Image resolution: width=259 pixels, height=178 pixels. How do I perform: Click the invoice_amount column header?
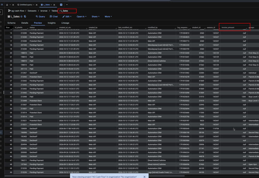pos(234,27)
